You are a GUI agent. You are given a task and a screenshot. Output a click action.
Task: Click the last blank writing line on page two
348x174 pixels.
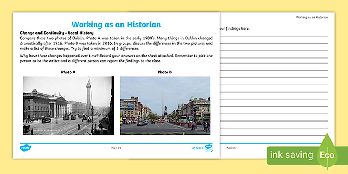point(273,135)
